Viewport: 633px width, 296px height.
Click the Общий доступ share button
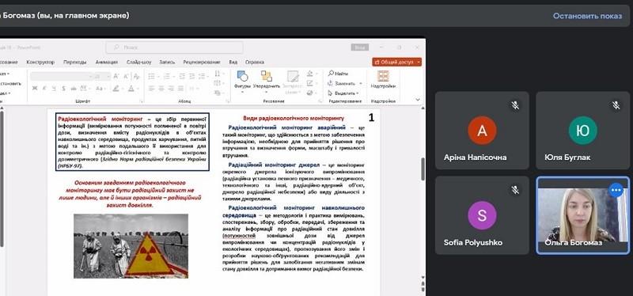(397, 63)
